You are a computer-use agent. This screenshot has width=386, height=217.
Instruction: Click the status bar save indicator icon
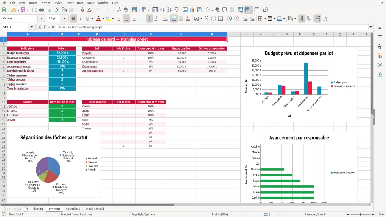(x=4, y=214)
